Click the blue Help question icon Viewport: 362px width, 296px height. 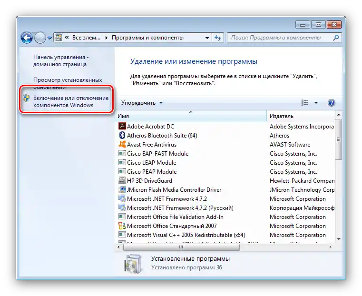(x=331, y=102)
